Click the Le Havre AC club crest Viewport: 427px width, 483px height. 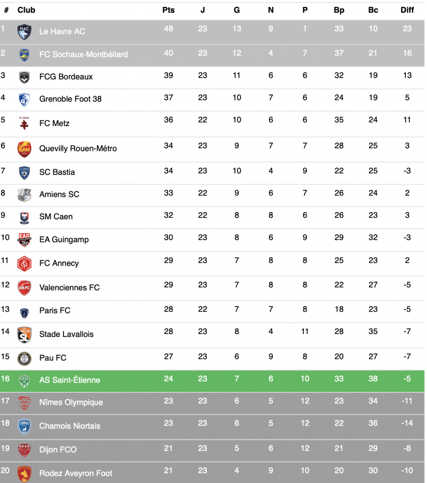pyautogui.click(x=24, y=32)
